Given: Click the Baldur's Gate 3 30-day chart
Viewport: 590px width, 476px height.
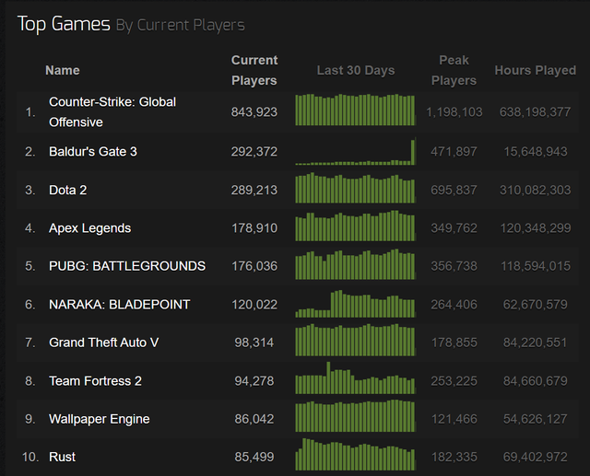Looking at the screenshot, I should coord(356,151).
